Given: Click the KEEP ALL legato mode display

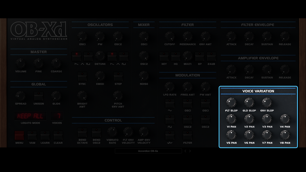Looking at the screenshot, I should coord(30,116).
